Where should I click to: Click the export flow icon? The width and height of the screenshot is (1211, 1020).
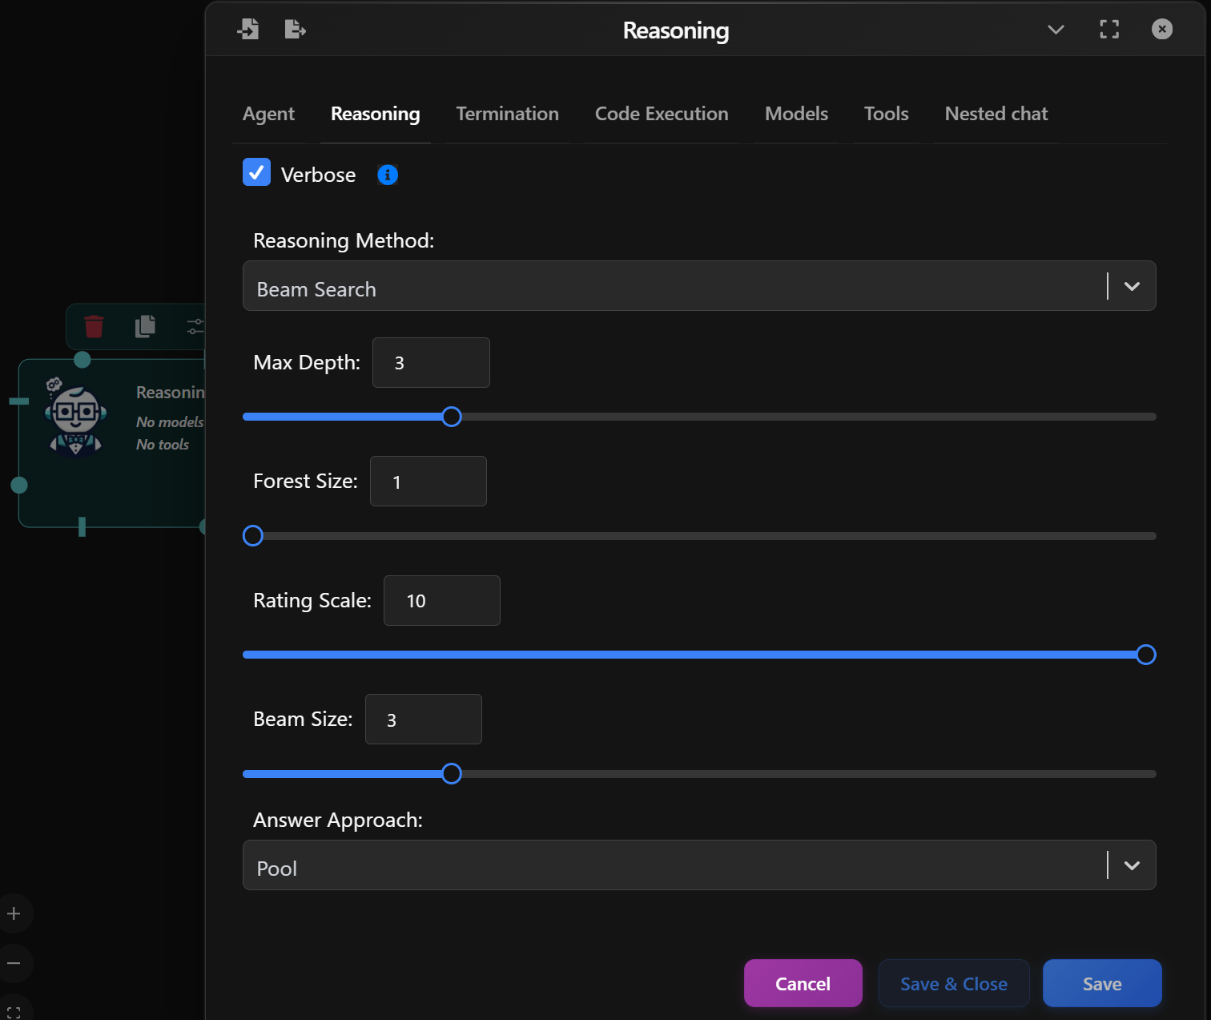click(295, 29)
